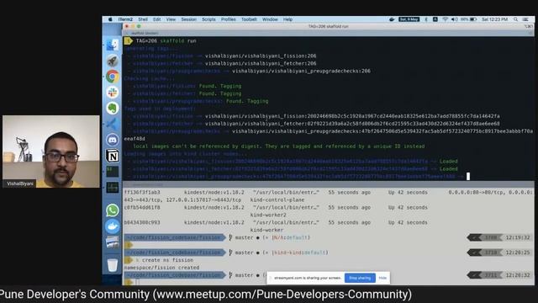Click 'namespace/fission created' output line
Image resolution: width=538 pixels, height=303 pixels.
[161, 268]
